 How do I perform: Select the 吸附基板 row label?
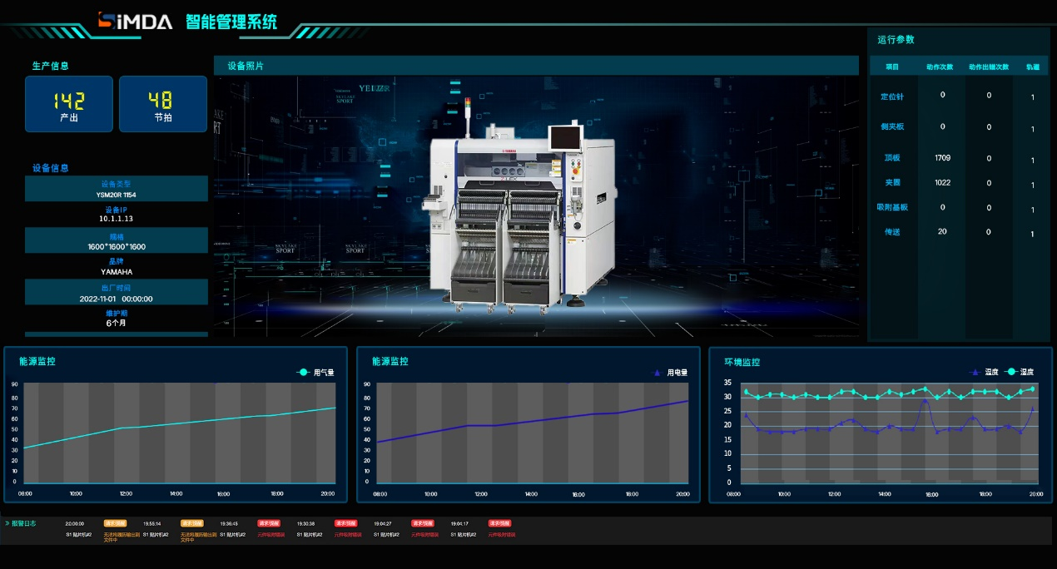(892, 207)
